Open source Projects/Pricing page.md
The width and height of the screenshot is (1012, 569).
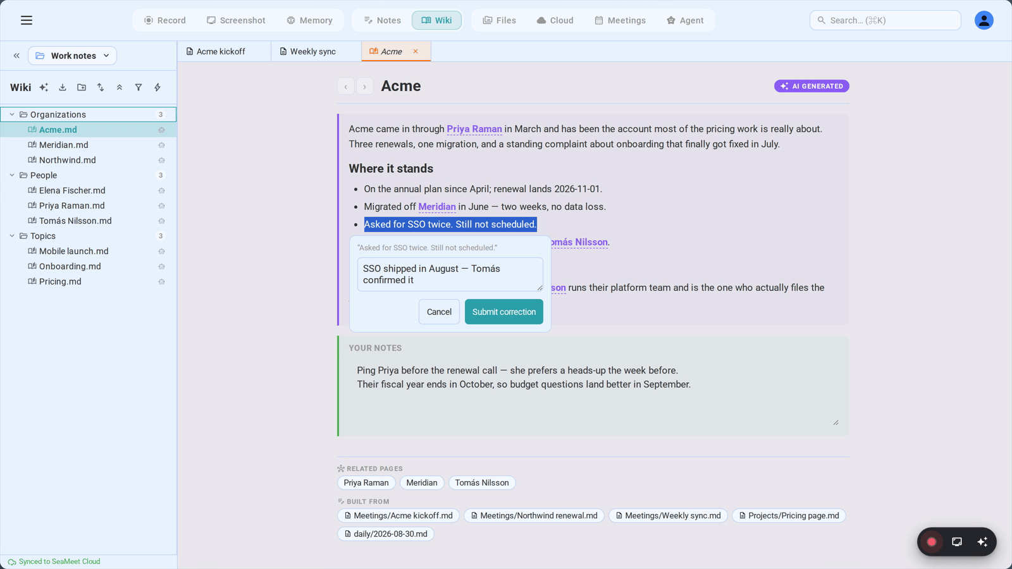pyautogui.click(x=789, y=515)
